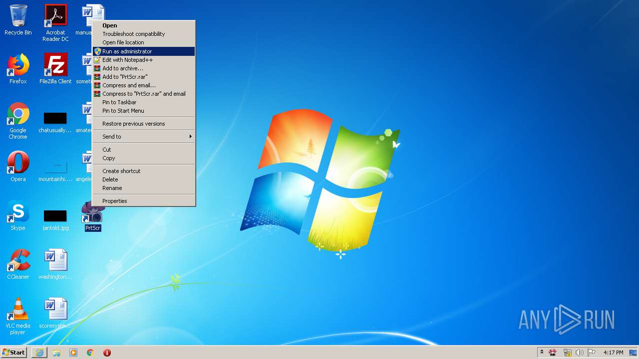Select Add to archive... entry
Screen dimensions: 639x359
click(144, 68)
